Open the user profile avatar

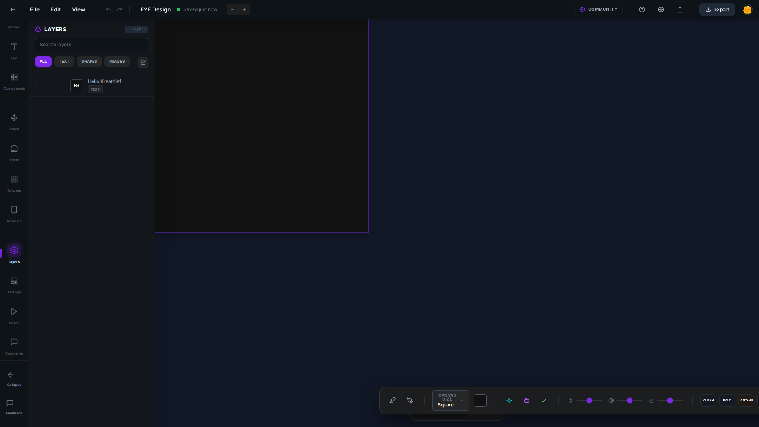[747, 9]
